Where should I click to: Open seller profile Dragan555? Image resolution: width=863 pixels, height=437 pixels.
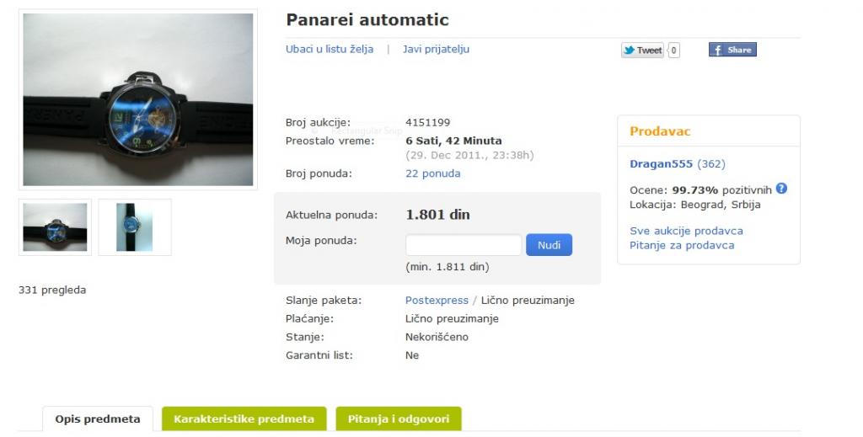tap(661, 164)
